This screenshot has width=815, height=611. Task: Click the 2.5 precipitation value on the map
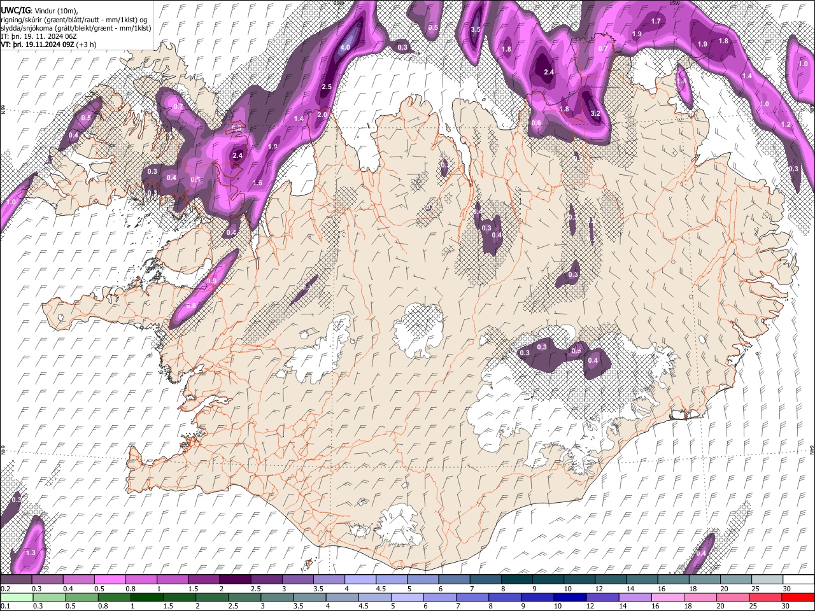click(327, 87)
